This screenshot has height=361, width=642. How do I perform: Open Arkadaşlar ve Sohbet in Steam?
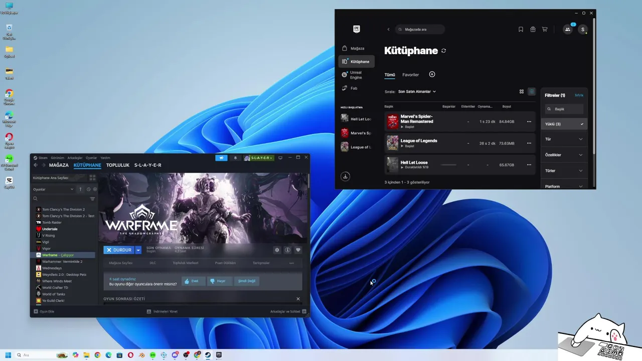pyautogui.click(x=288, y=311)
